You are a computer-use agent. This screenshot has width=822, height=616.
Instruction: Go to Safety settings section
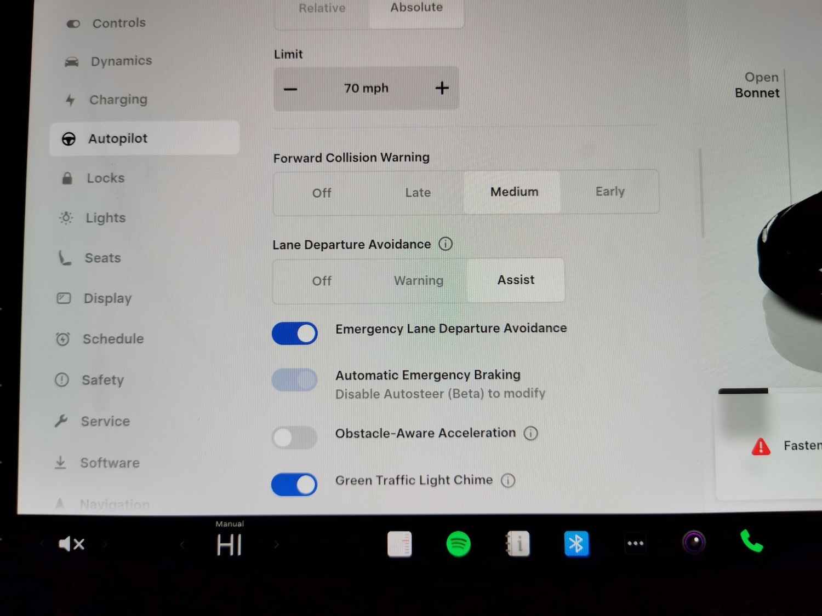coord(102,380)
